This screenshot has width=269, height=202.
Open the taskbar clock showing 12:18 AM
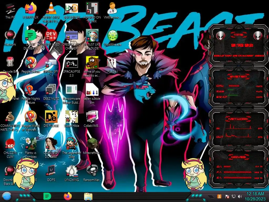coord(255,196)
